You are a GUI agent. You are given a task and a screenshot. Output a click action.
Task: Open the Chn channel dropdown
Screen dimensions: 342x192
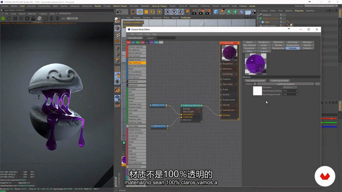coord(72,19)
